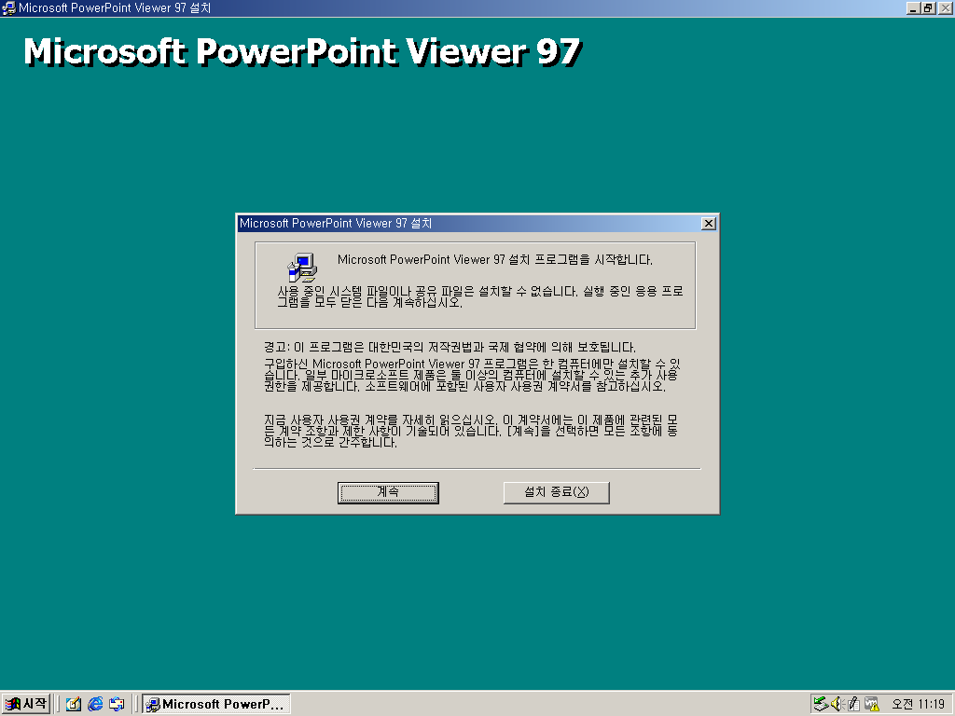Viewport: 955px width, 716px height.
Task: Open the 시작 (Start) menu
Action: click(x=25, y=704)
